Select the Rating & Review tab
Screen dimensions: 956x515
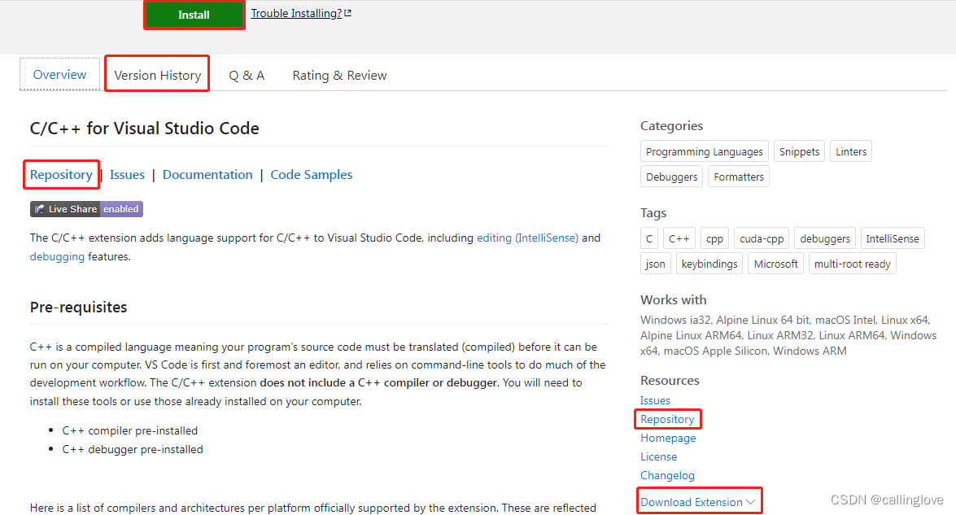tap(339, 75)
